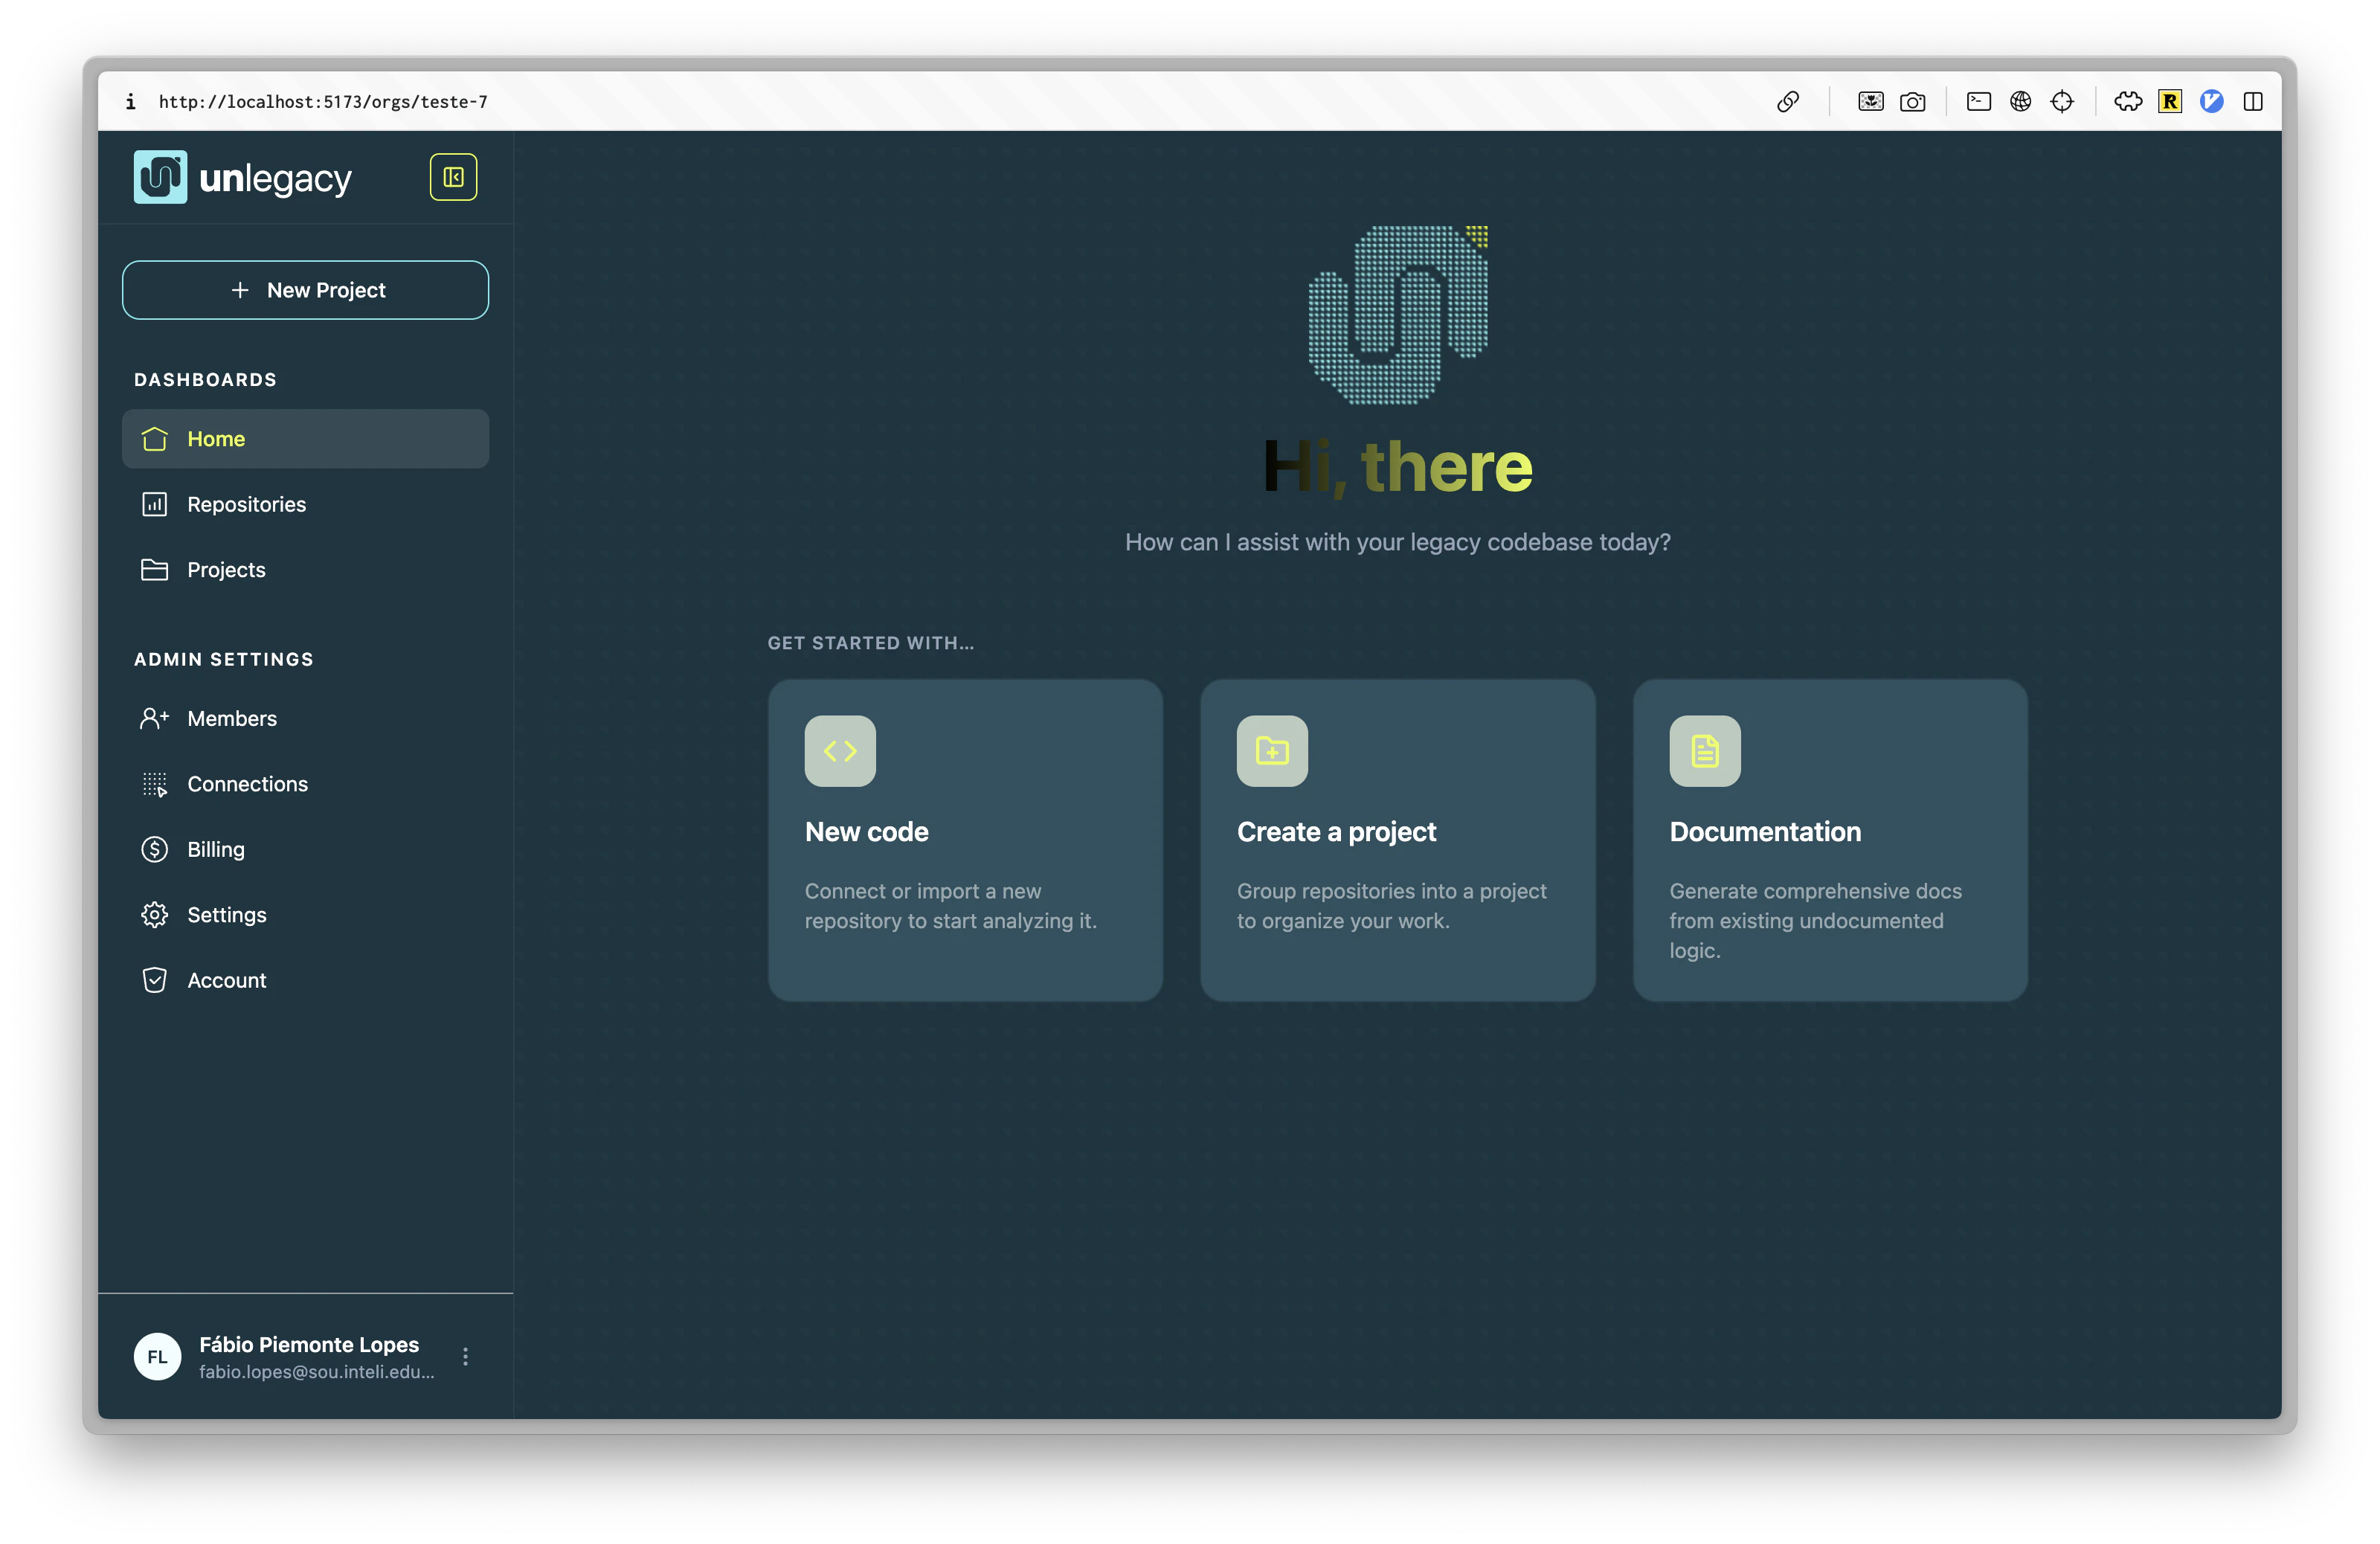The image size is (2380, 1544).
Task: Open Repositories via its chart icon
Action: coord(155,504)
